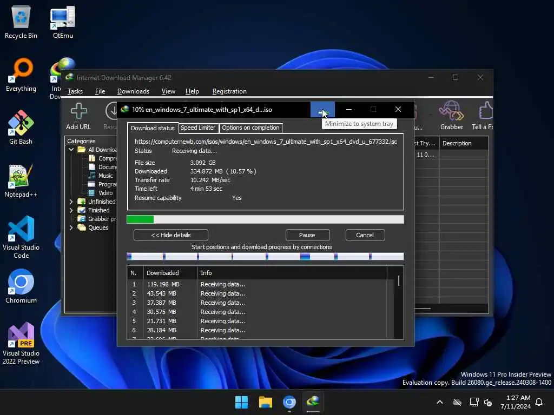Open File Explorer from the taskbar
554x415 pixels.
coord(265,402)
